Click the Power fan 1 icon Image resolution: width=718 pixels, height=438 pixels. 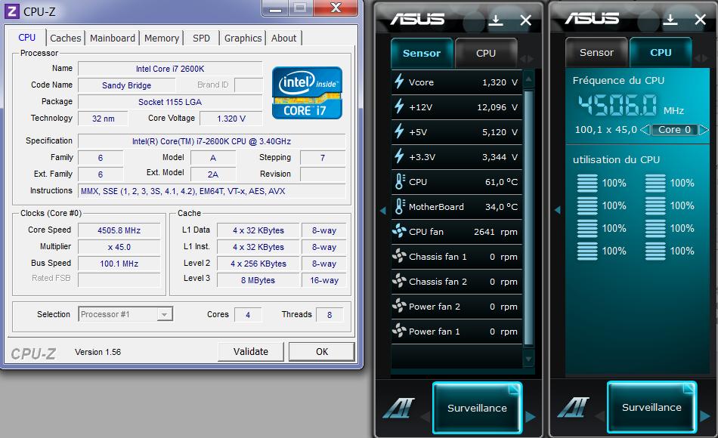(x=399, y=331)
